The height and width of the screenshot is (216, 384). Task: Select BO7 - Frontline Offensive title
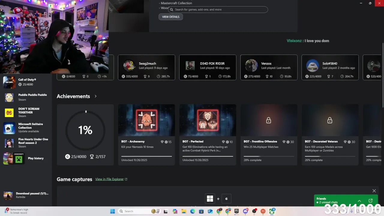coord(260,142)
